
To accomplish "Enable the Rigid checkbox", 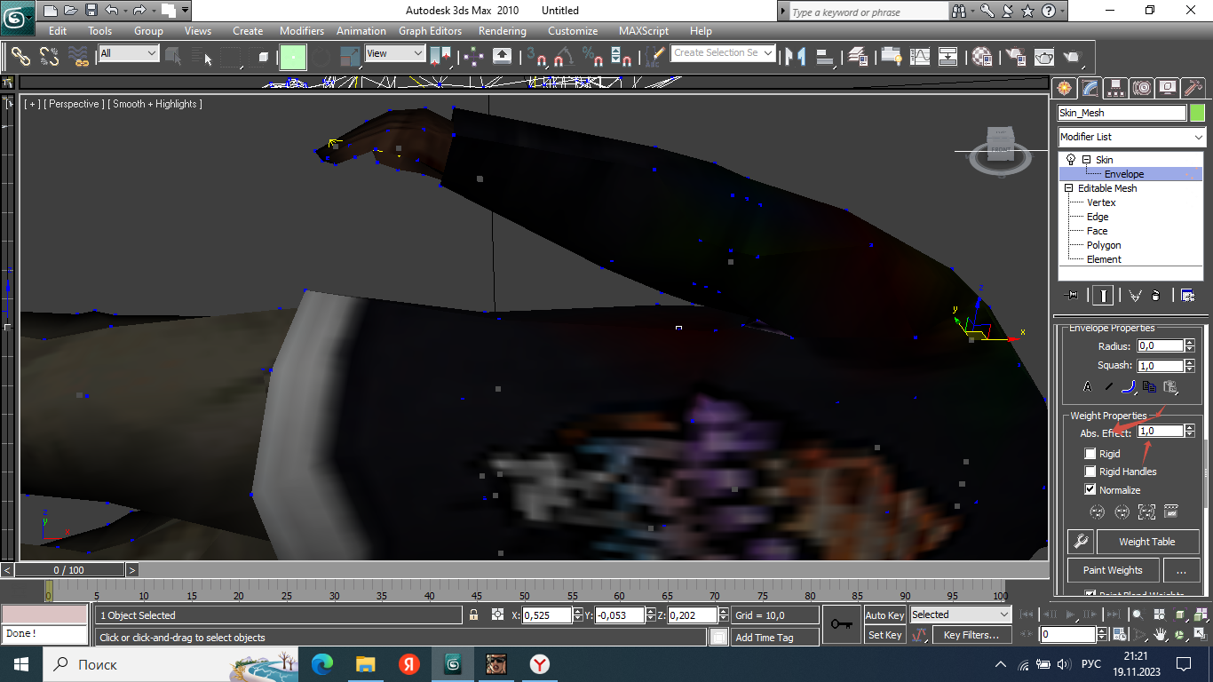I will point(1090,454).
